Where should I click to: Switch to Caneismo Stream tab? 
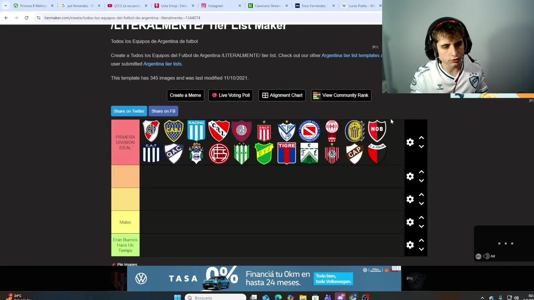(x=267, y=6)
